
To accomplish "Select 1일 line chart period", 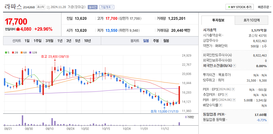I will [x=27, y=41].
